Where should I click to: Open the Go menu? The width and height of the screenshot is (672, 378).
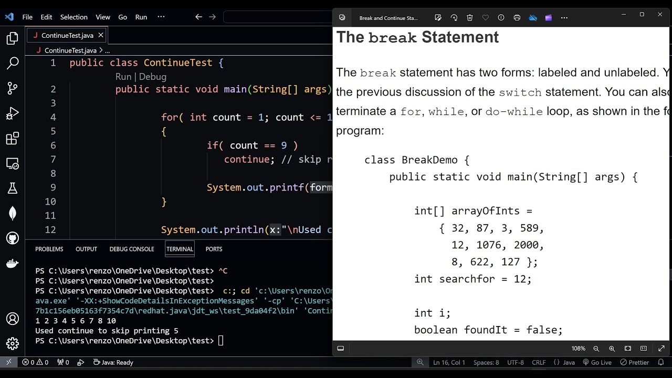click(x=123, y=17)
